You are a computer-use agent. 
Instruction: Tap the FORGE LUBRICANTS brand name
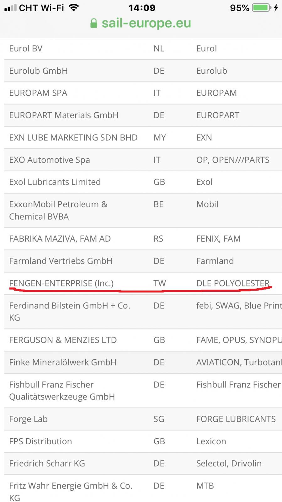236,419
